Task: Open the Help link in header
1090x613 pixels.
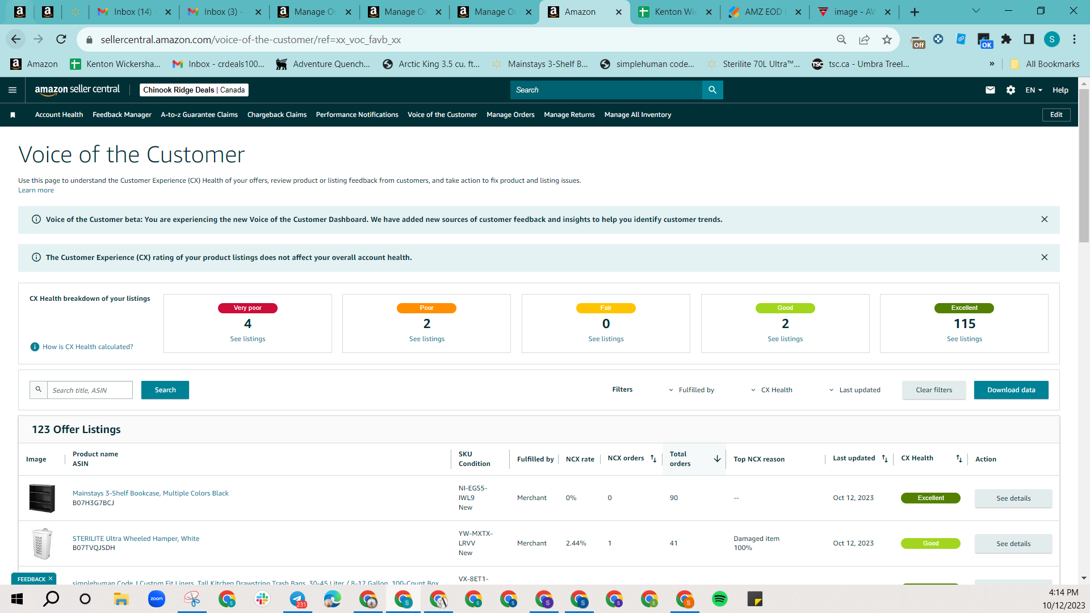Action: coord(1060,90)
